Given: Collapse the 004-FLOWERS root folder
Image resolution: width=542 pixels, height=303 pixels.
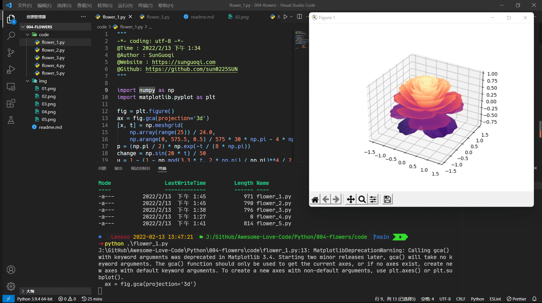Looking at the screenshot, I should [x=23, y=27].
